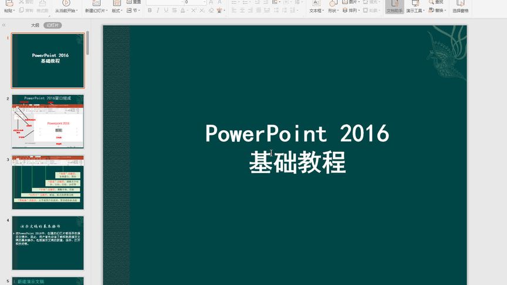Select slide 1 thumbnail PowerPoint 2016 基础教程
Screen dimensions: 507x285
48,60
